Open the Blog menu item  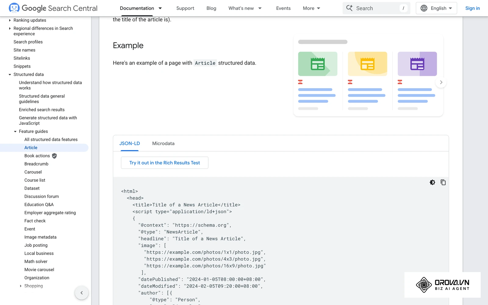point(211,8)
